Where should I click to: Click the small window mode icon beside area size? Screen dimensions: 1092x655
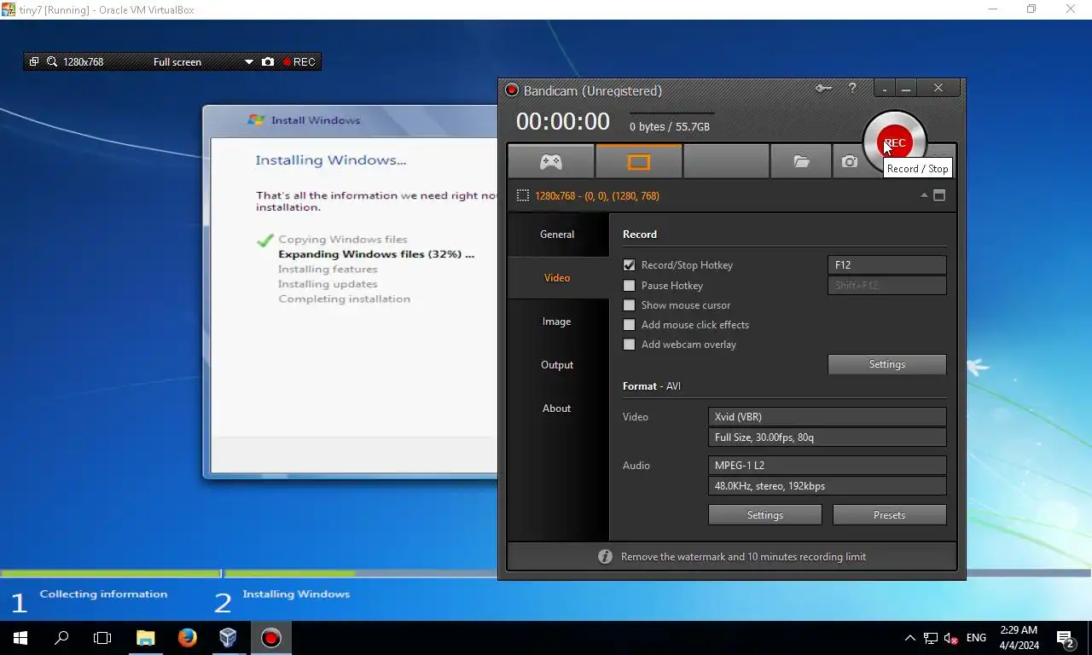coord(939,195)
